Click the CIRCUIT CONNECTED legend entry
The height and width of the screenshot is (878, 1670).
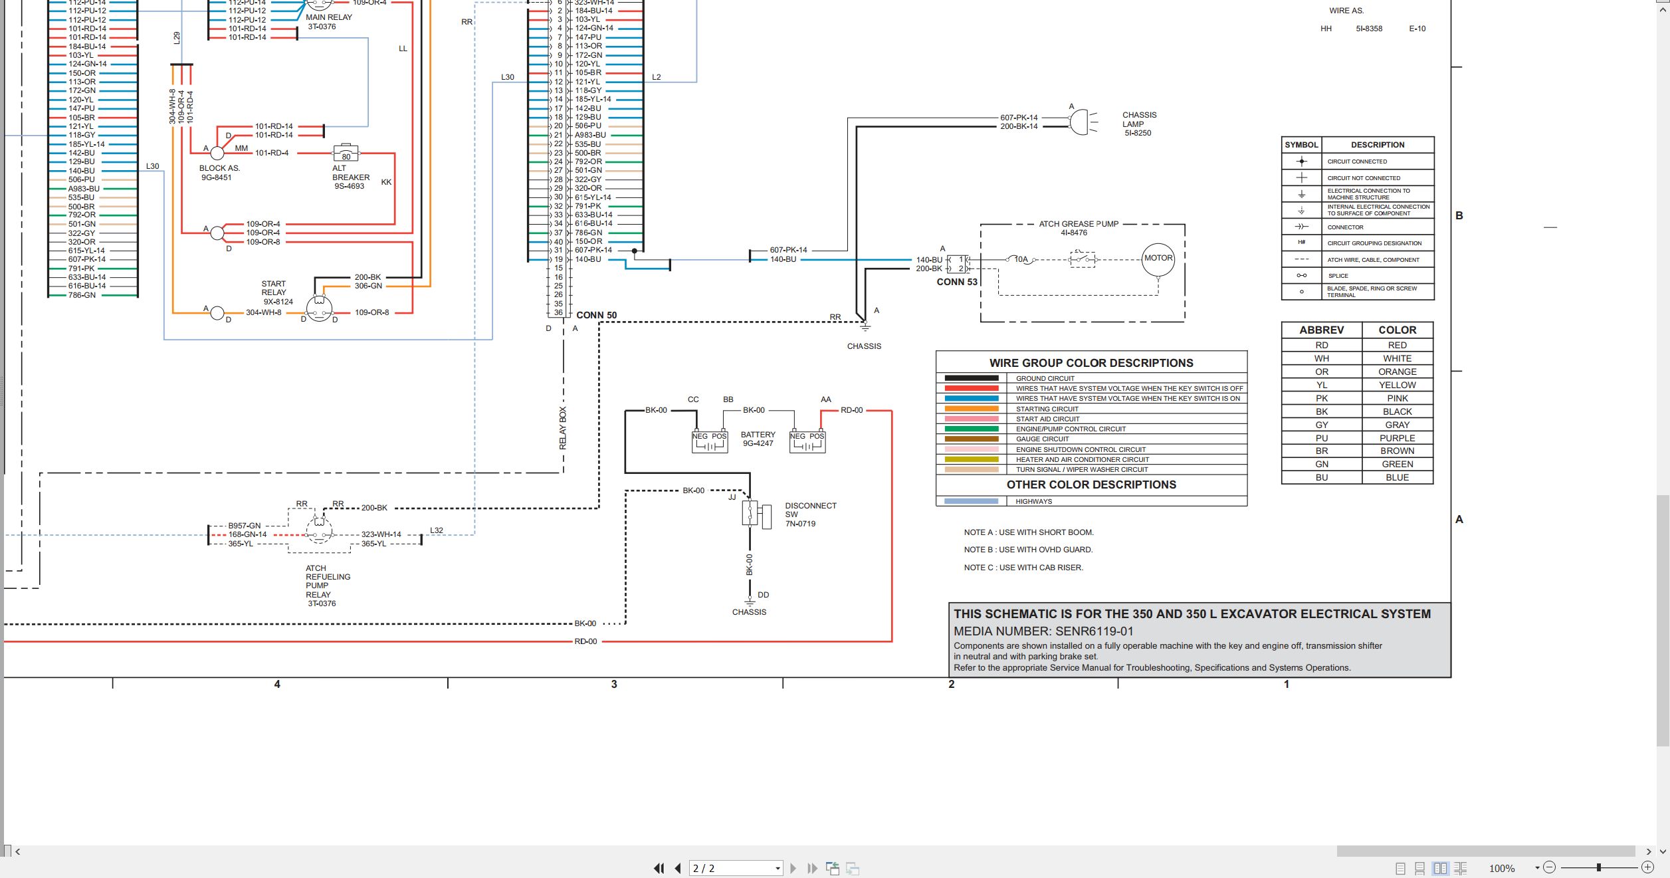(1357, 162)
